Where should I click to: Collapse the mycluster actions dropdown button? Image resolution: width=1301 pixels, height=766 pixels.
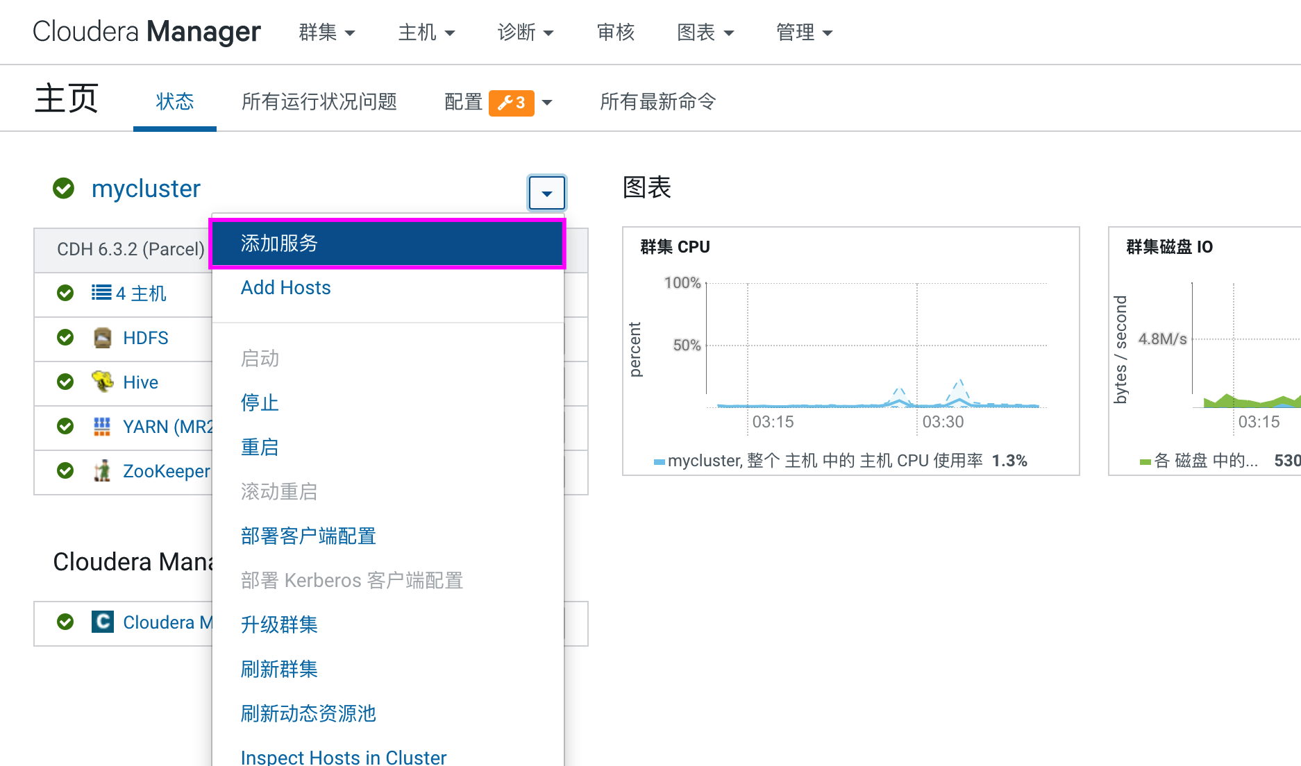point(546,193)
